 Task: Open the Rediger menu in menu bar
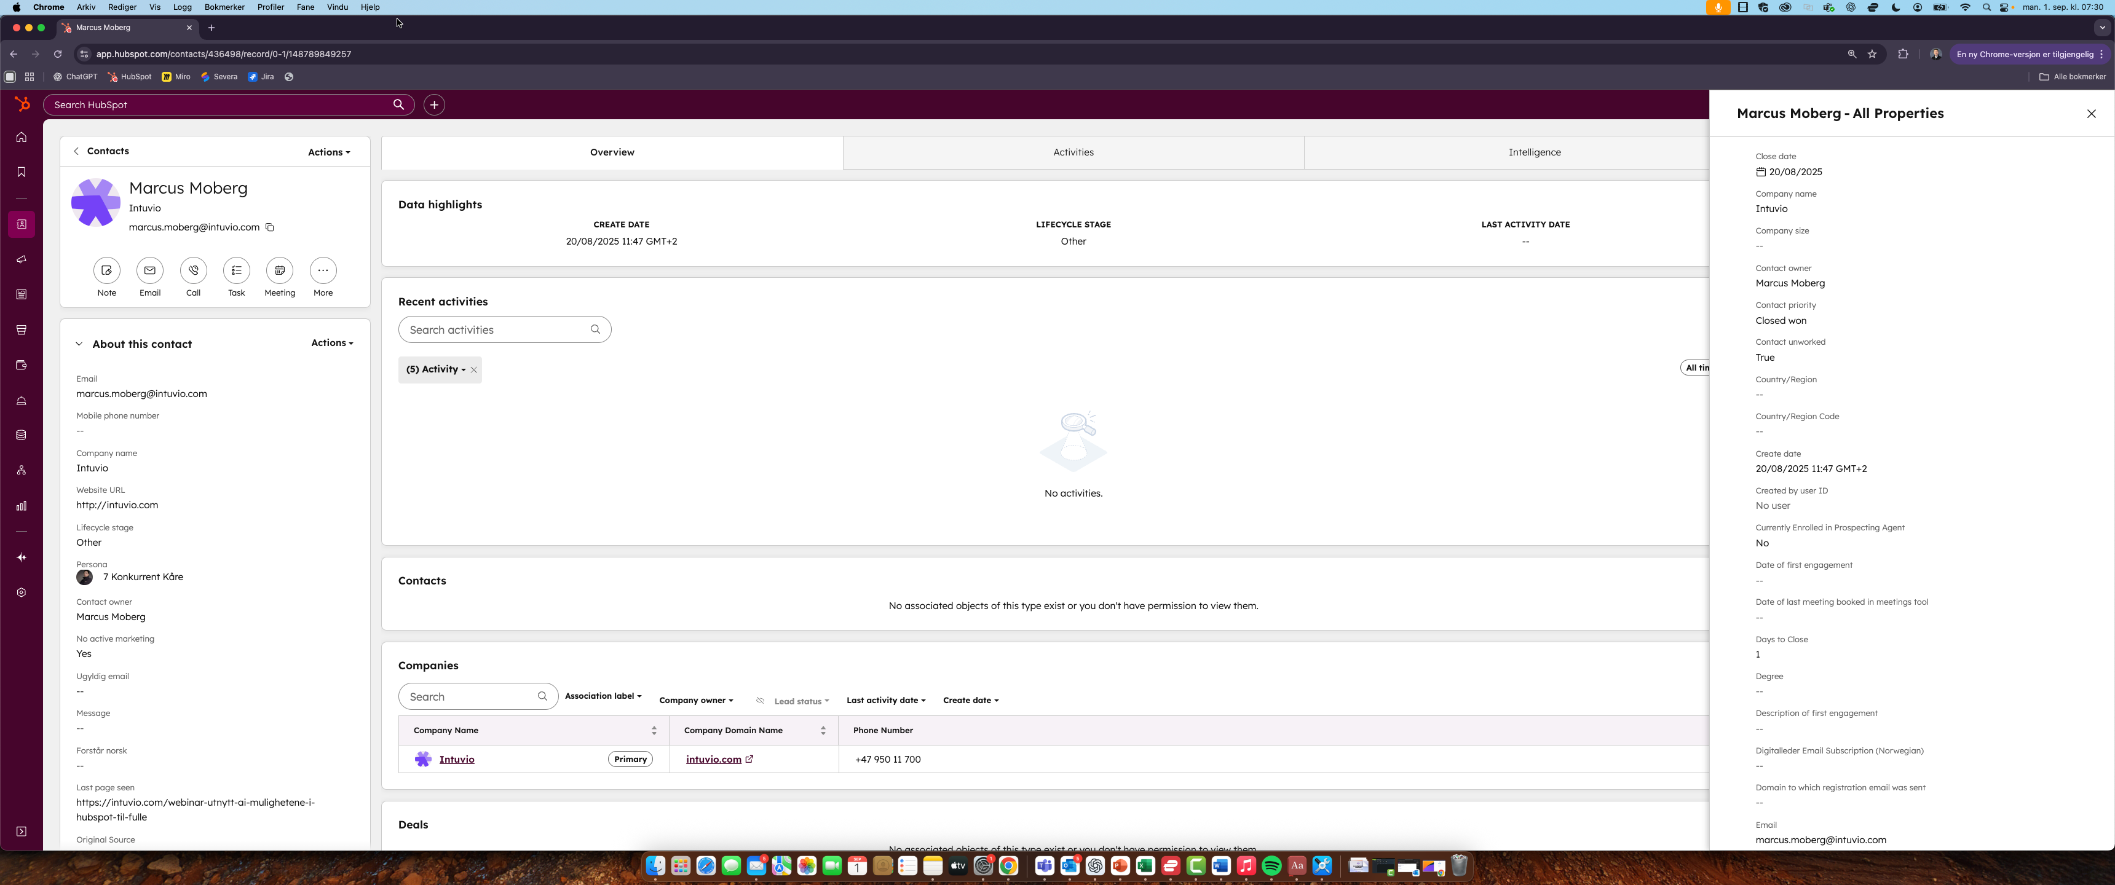[122, 7]
